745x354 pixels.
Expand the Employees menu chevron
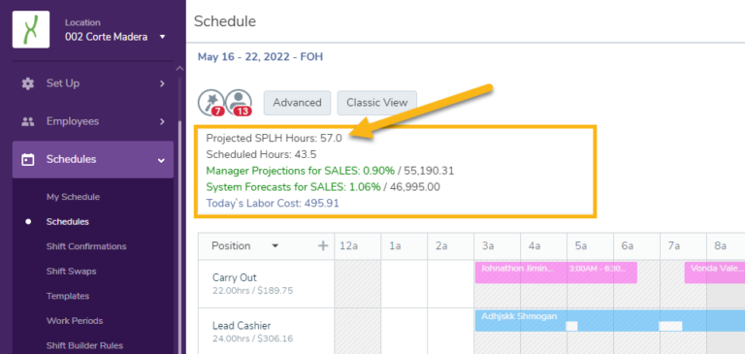point(162,121)
